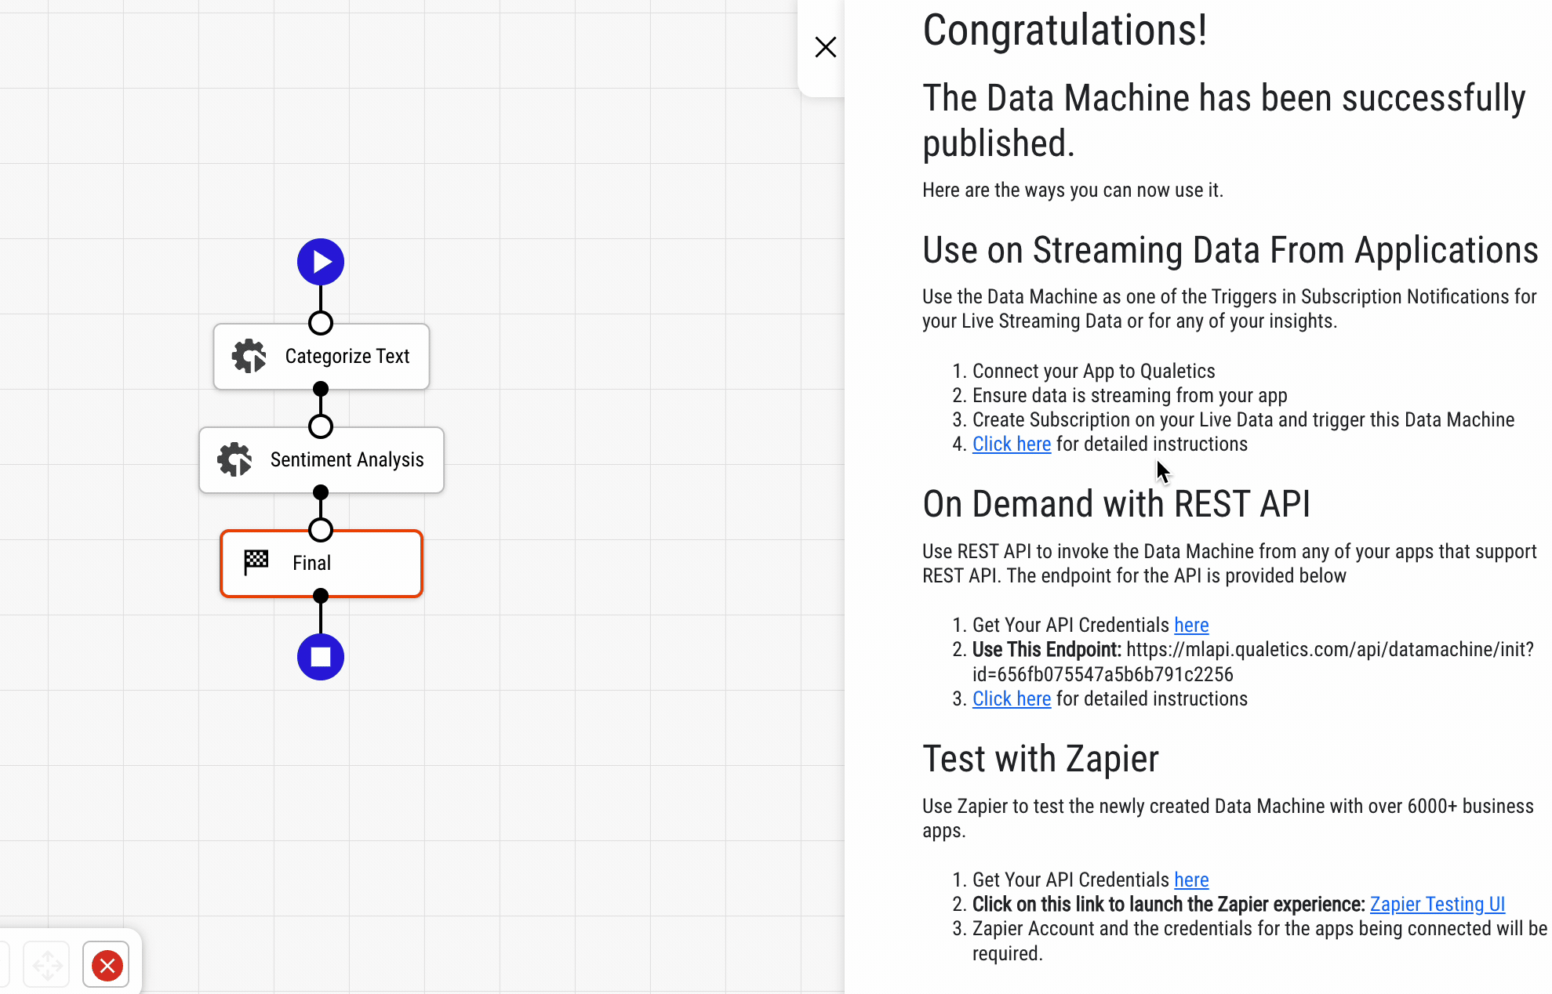Select the pan canvas tool in bottom toolbar
The image size is (1552, 994).
47,964
